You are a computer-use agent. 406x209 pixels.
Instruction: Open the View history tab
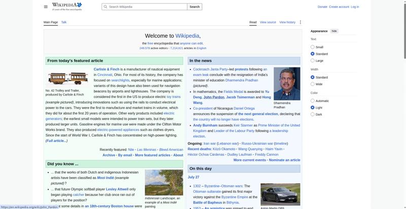(287, 22)
